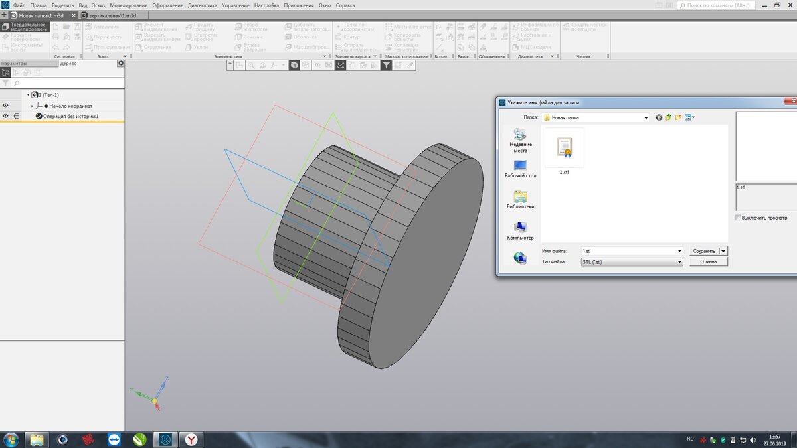
Task: Click the up-one-level folder icon in dialog
Action: click(669, 117)
